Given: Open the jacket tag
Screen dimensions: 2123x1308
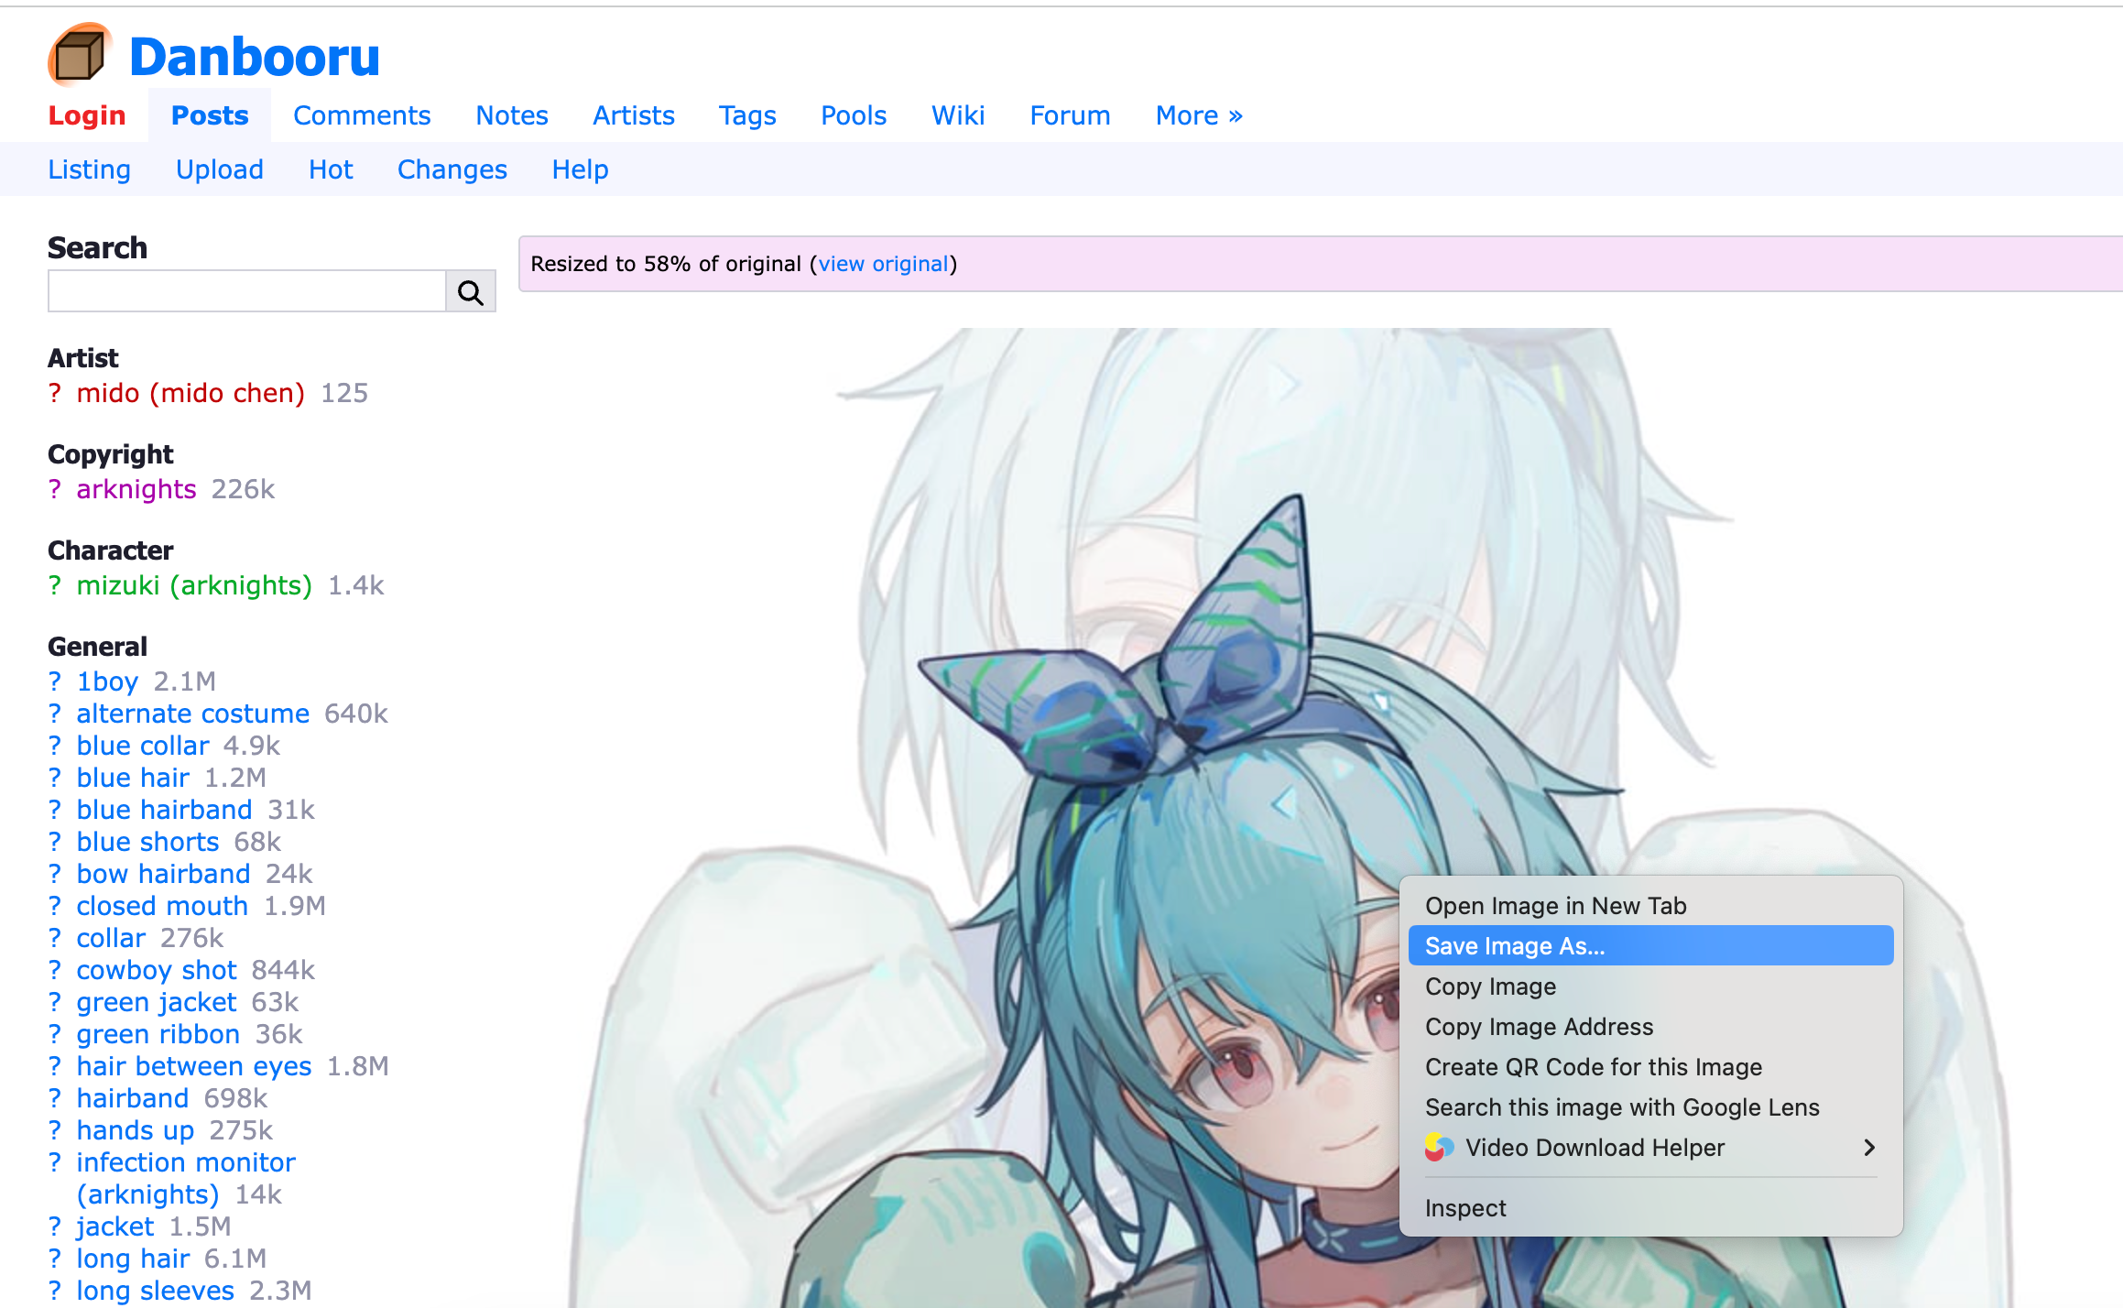Looking at the screenshot, I should tap(115, 1226).
